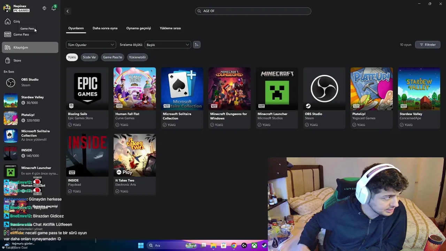Open the Windows Start menu

(141, 245)
